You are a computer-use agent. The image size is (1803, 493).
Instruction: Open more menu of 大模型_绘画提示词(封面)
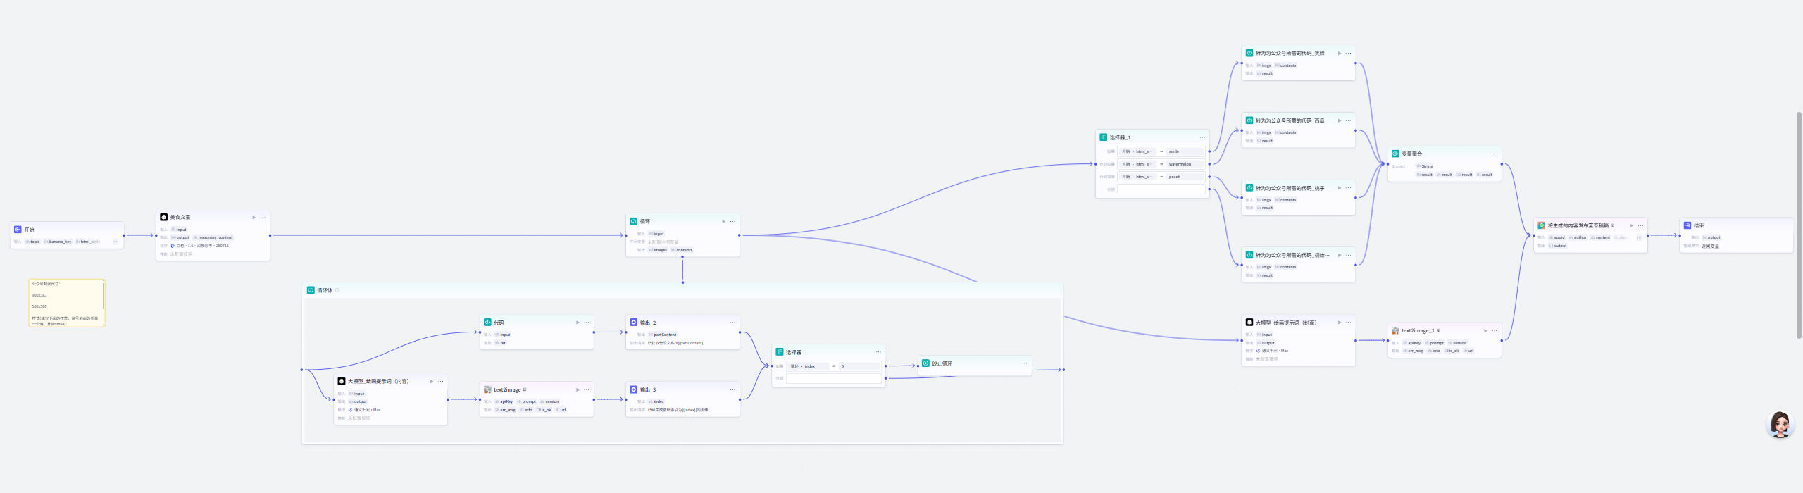point(1349,323)
